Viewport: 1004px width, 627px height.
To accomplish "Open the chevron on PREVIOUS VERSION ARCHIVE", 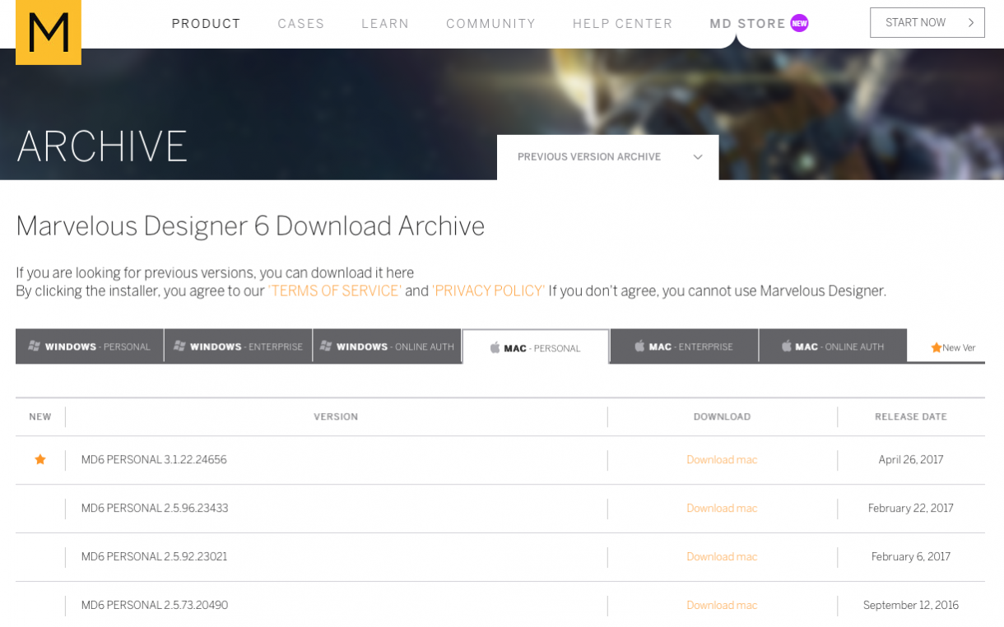I will pyautogui.click(x=698, y=157).
